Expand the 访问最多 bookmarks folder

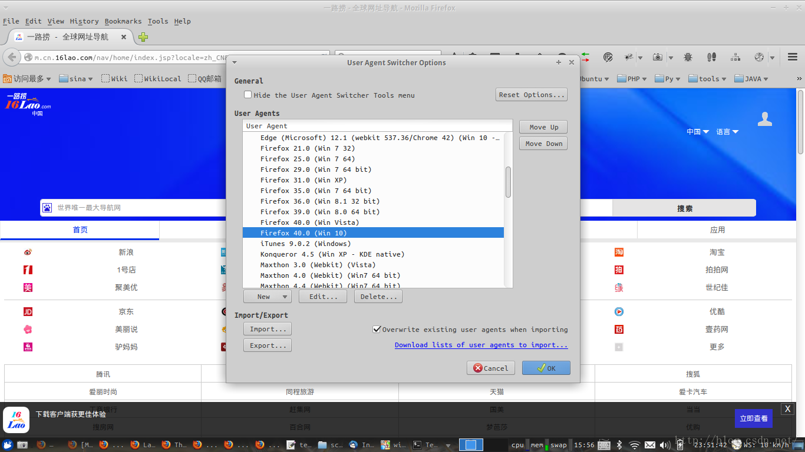click(x=27, y=79)
